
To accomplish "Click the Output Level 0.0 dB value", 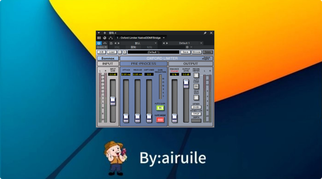I will tap(186, 74).
